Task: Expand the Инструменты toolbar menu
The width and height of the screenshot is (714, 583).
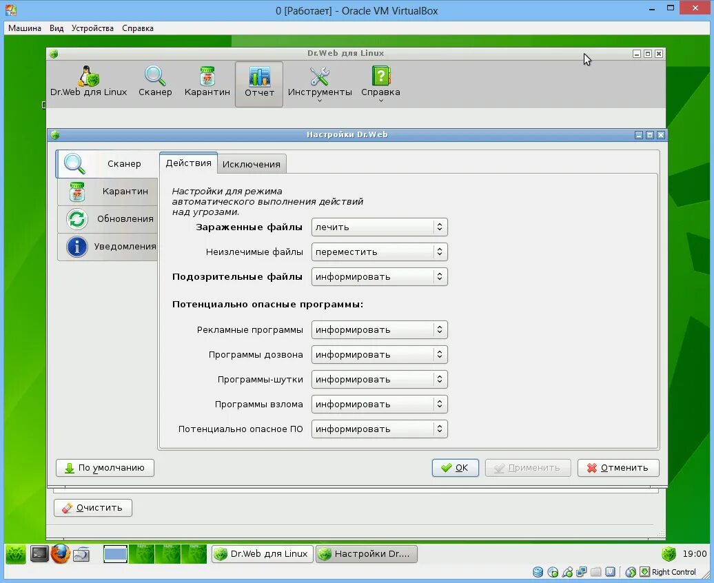Action: coord(320,84)
